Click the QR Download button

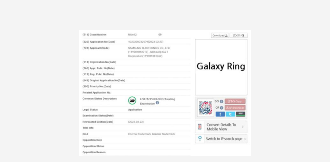[x=235, y=108]
